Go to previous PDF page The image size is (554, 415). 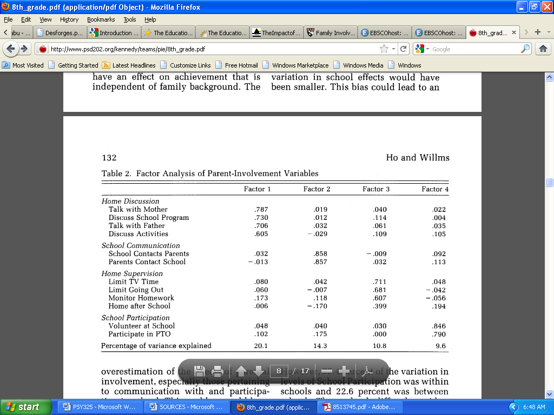241,371
